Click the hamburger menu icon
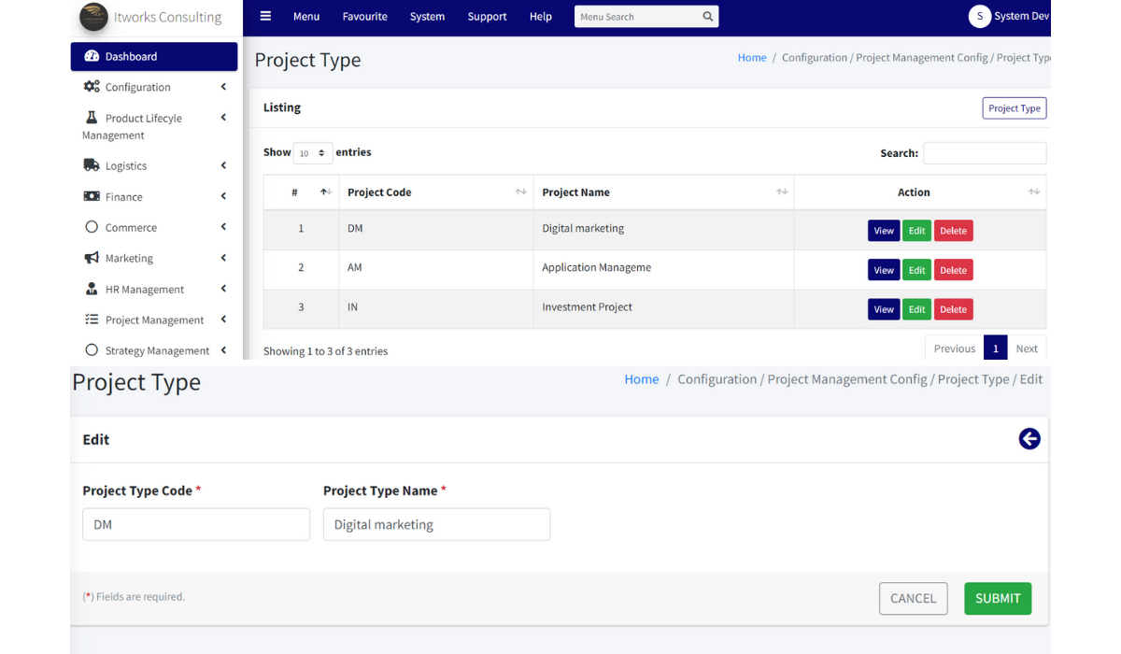Viewport: 1121px width, 654px height. coord(265,16)
